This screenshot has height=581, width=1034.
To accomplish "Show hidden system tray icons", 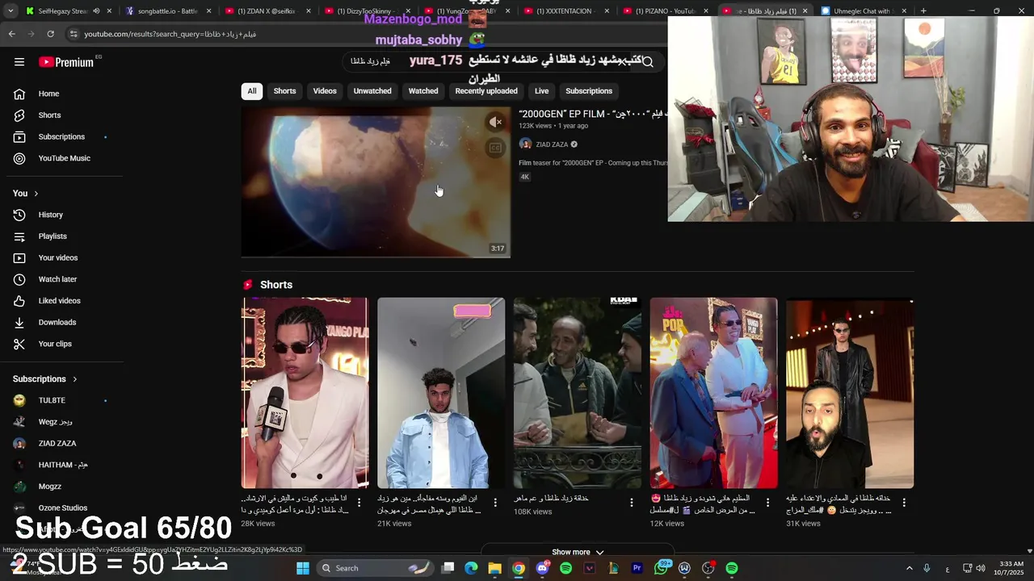I will click(x=909, y=568).
